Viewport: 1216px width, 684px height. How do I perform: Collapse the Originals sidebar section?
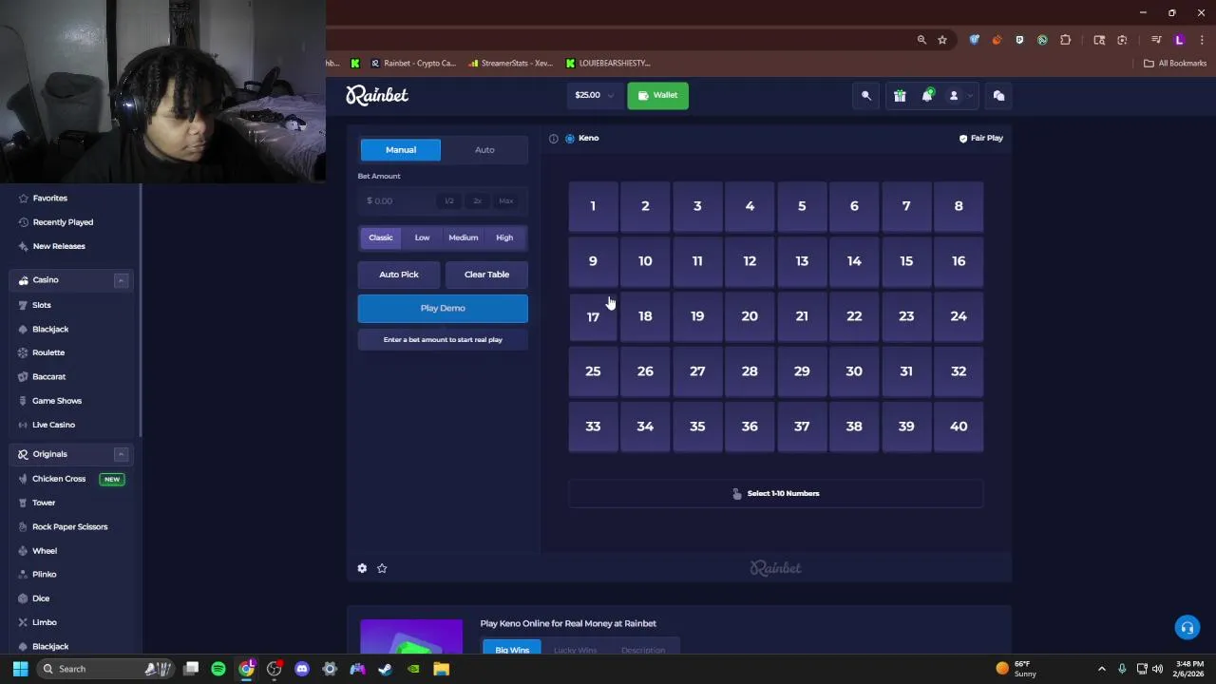click(121, 454)
